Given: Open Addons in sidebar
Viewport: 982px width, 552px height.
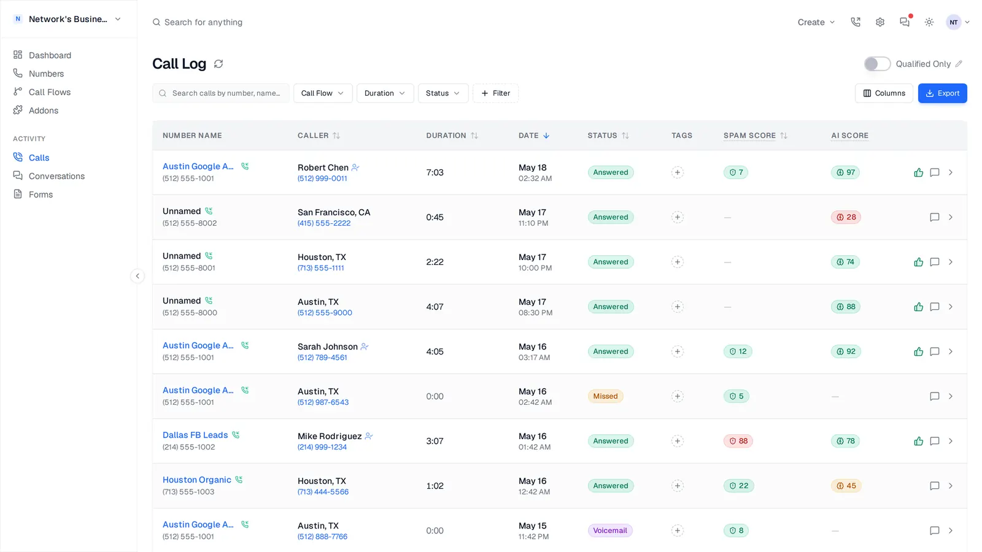Looking at the screenshot, I should click(x=44, y=110).
